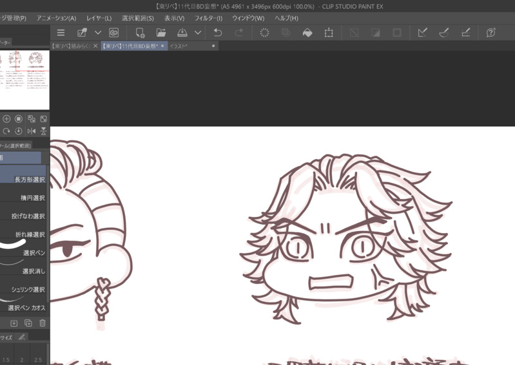Viewport: 515px width, 365px height.
Task: Open the アニメーション(A) menu
Action: (x=57, y=19)
